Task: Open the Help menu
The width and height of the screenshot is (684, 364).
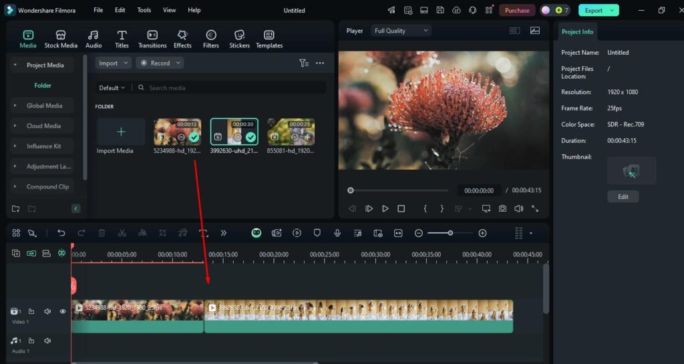Action: 194,10
